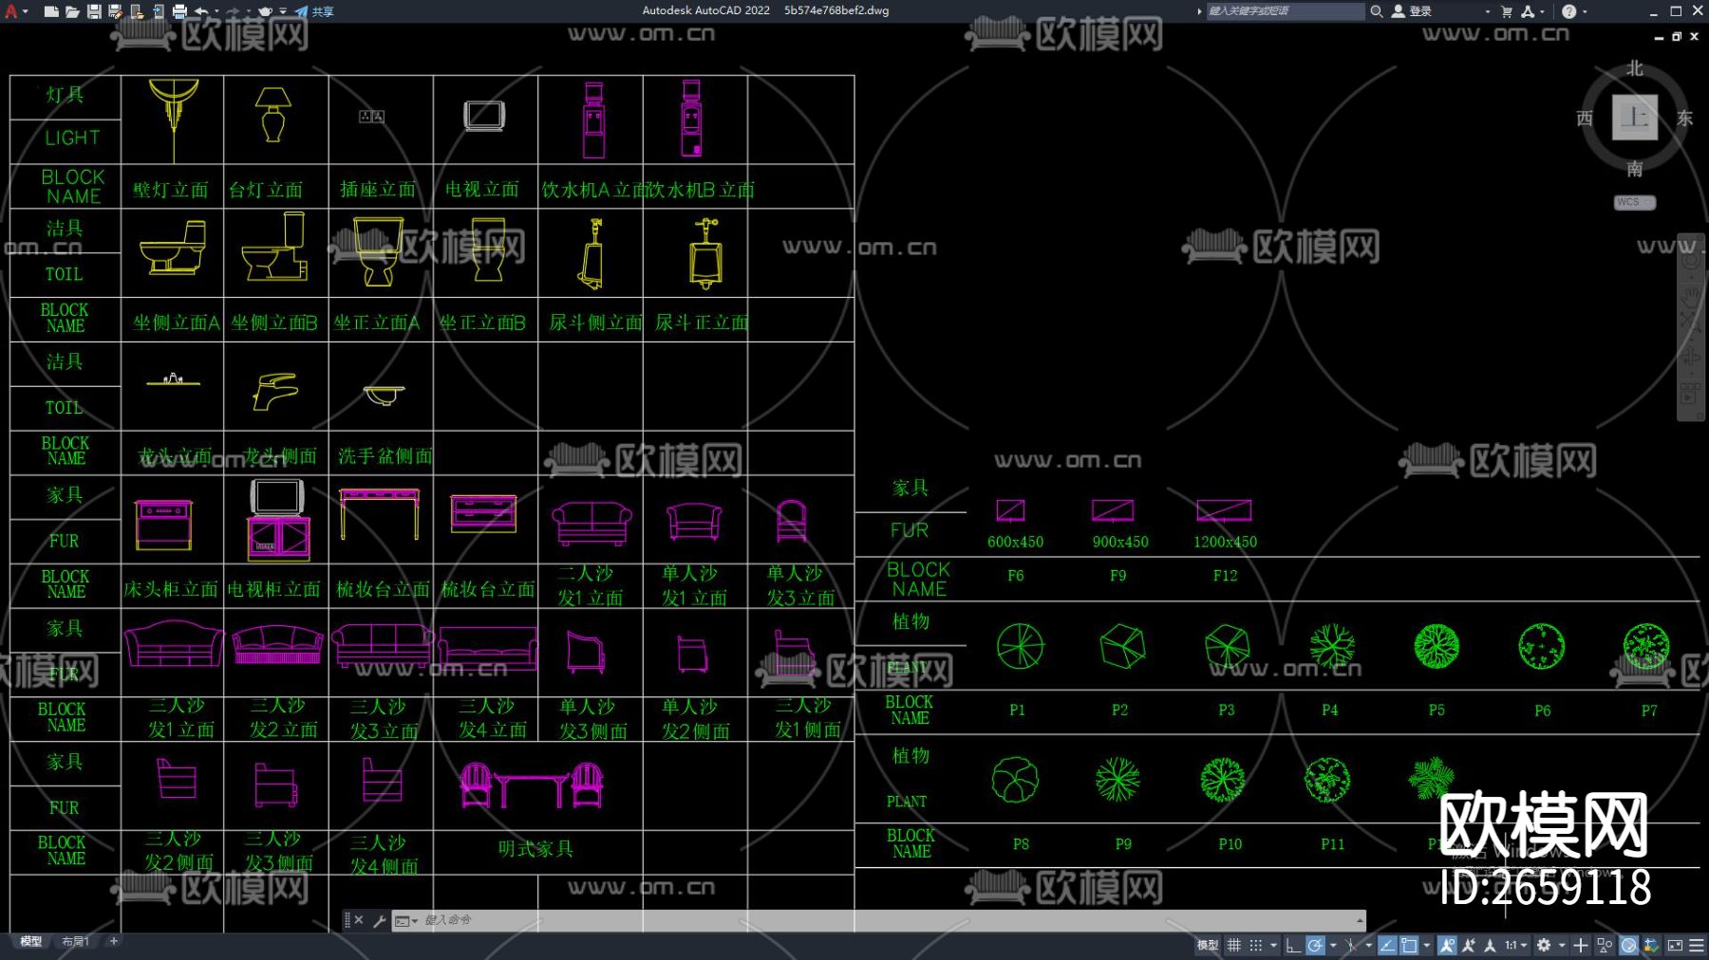Click the hardware acceleration icon

pos(1629,945)
